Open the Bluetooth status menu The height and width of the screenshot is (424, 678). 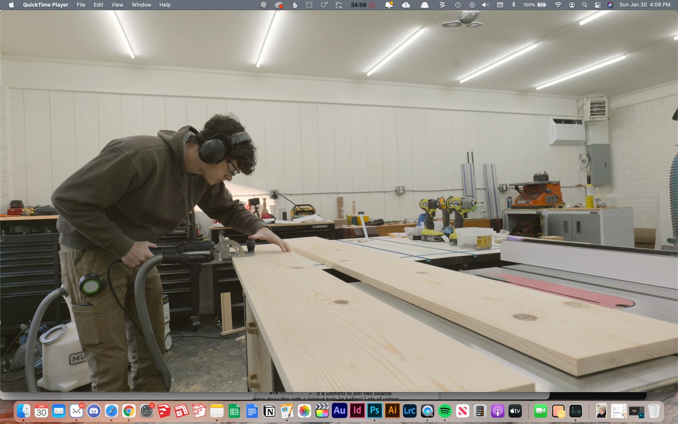(513, 5)
